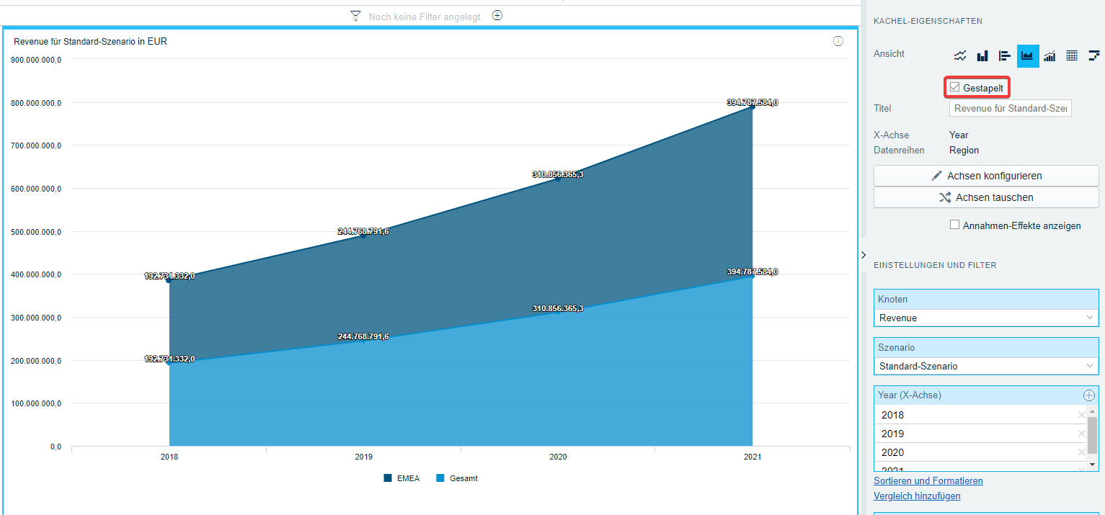Switch to table grid view
Viewport: 1105px width, 515px height.
pyautogui.click(x=1072, y=55)
